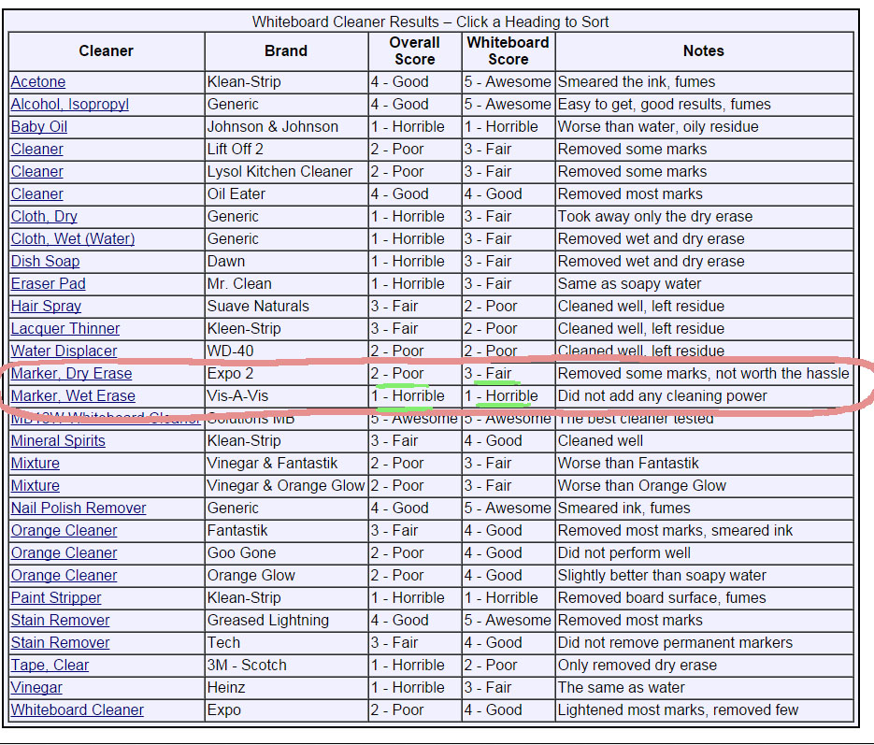874x745 pixels.
Task: Open Stain Remover link in Greased Lightning row
Action: click(x=60, y=620)
